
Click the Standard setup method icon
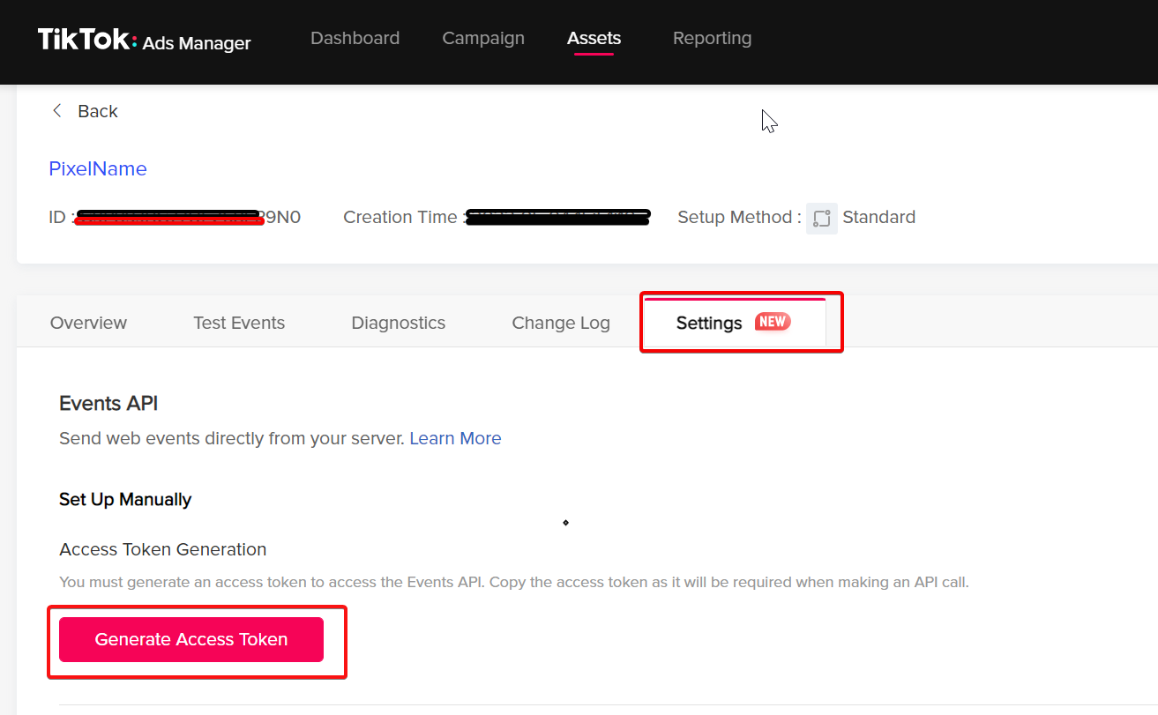point(821,218)
